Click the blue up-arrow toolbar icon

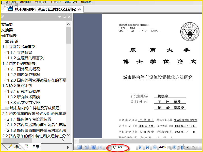click(182, 147)
